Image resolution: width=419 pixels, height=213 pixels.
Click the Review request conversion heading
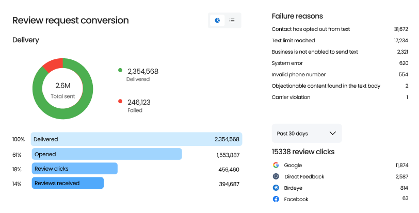tap(71, 20)
